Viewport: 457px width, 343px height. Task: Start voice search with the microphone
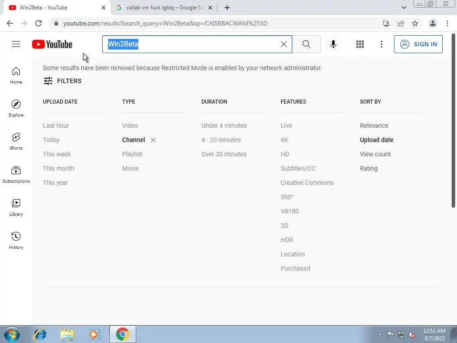pos(333,44)
